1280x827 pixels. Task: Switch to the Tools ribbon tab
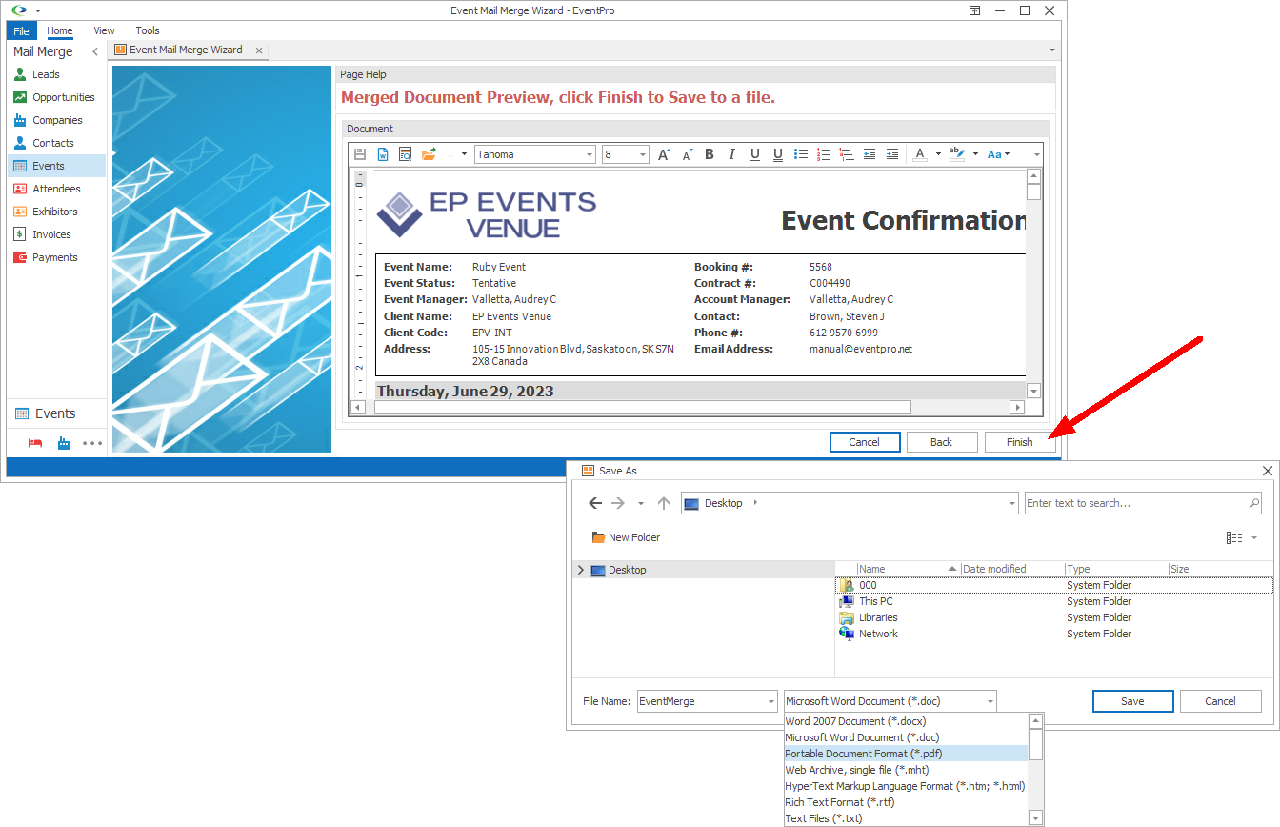click(x=148, y=30)
